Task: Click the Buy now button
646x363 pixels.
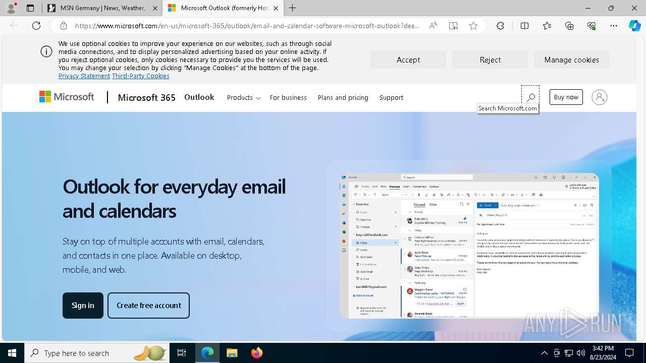Action: [566, 97]
